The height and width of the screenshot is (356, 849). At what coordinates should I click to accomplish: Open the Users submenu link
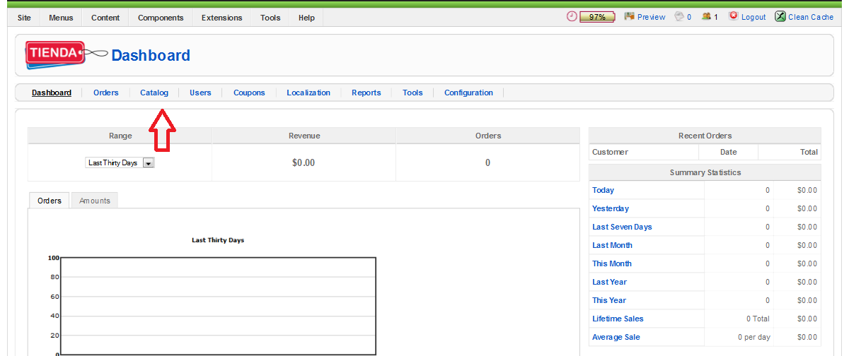200,93
